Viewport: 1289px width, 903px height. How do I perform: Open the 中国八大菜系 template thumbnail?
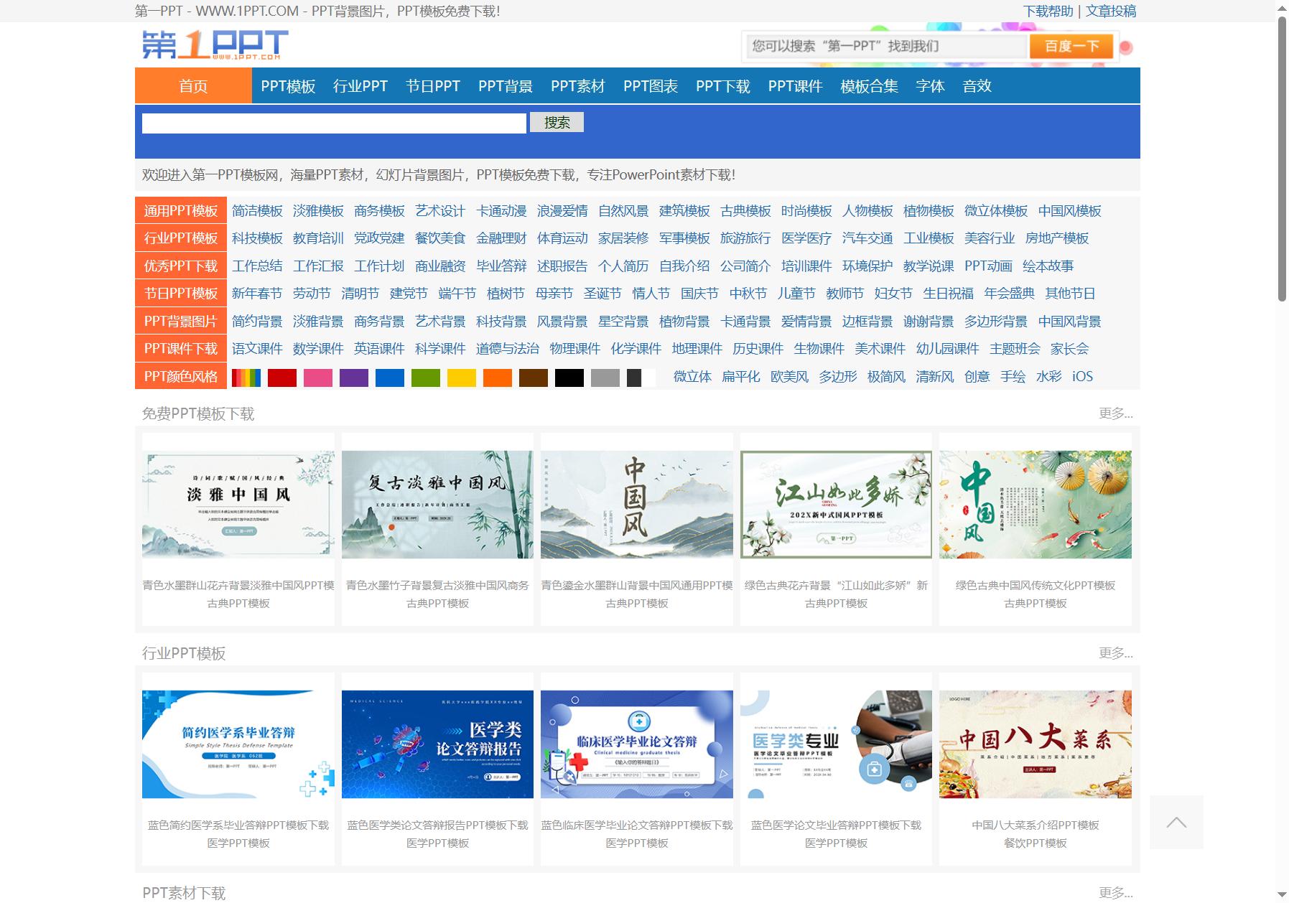pyautogui.click(x=1036, y=744)
